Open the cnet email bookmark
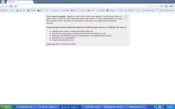 click(x=64, y=11)
